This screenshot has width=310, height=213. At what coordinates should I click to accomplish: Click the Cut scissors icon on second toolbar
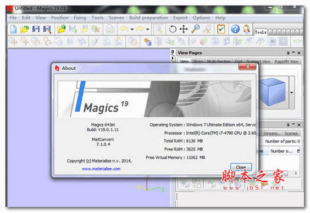[95, 42]
